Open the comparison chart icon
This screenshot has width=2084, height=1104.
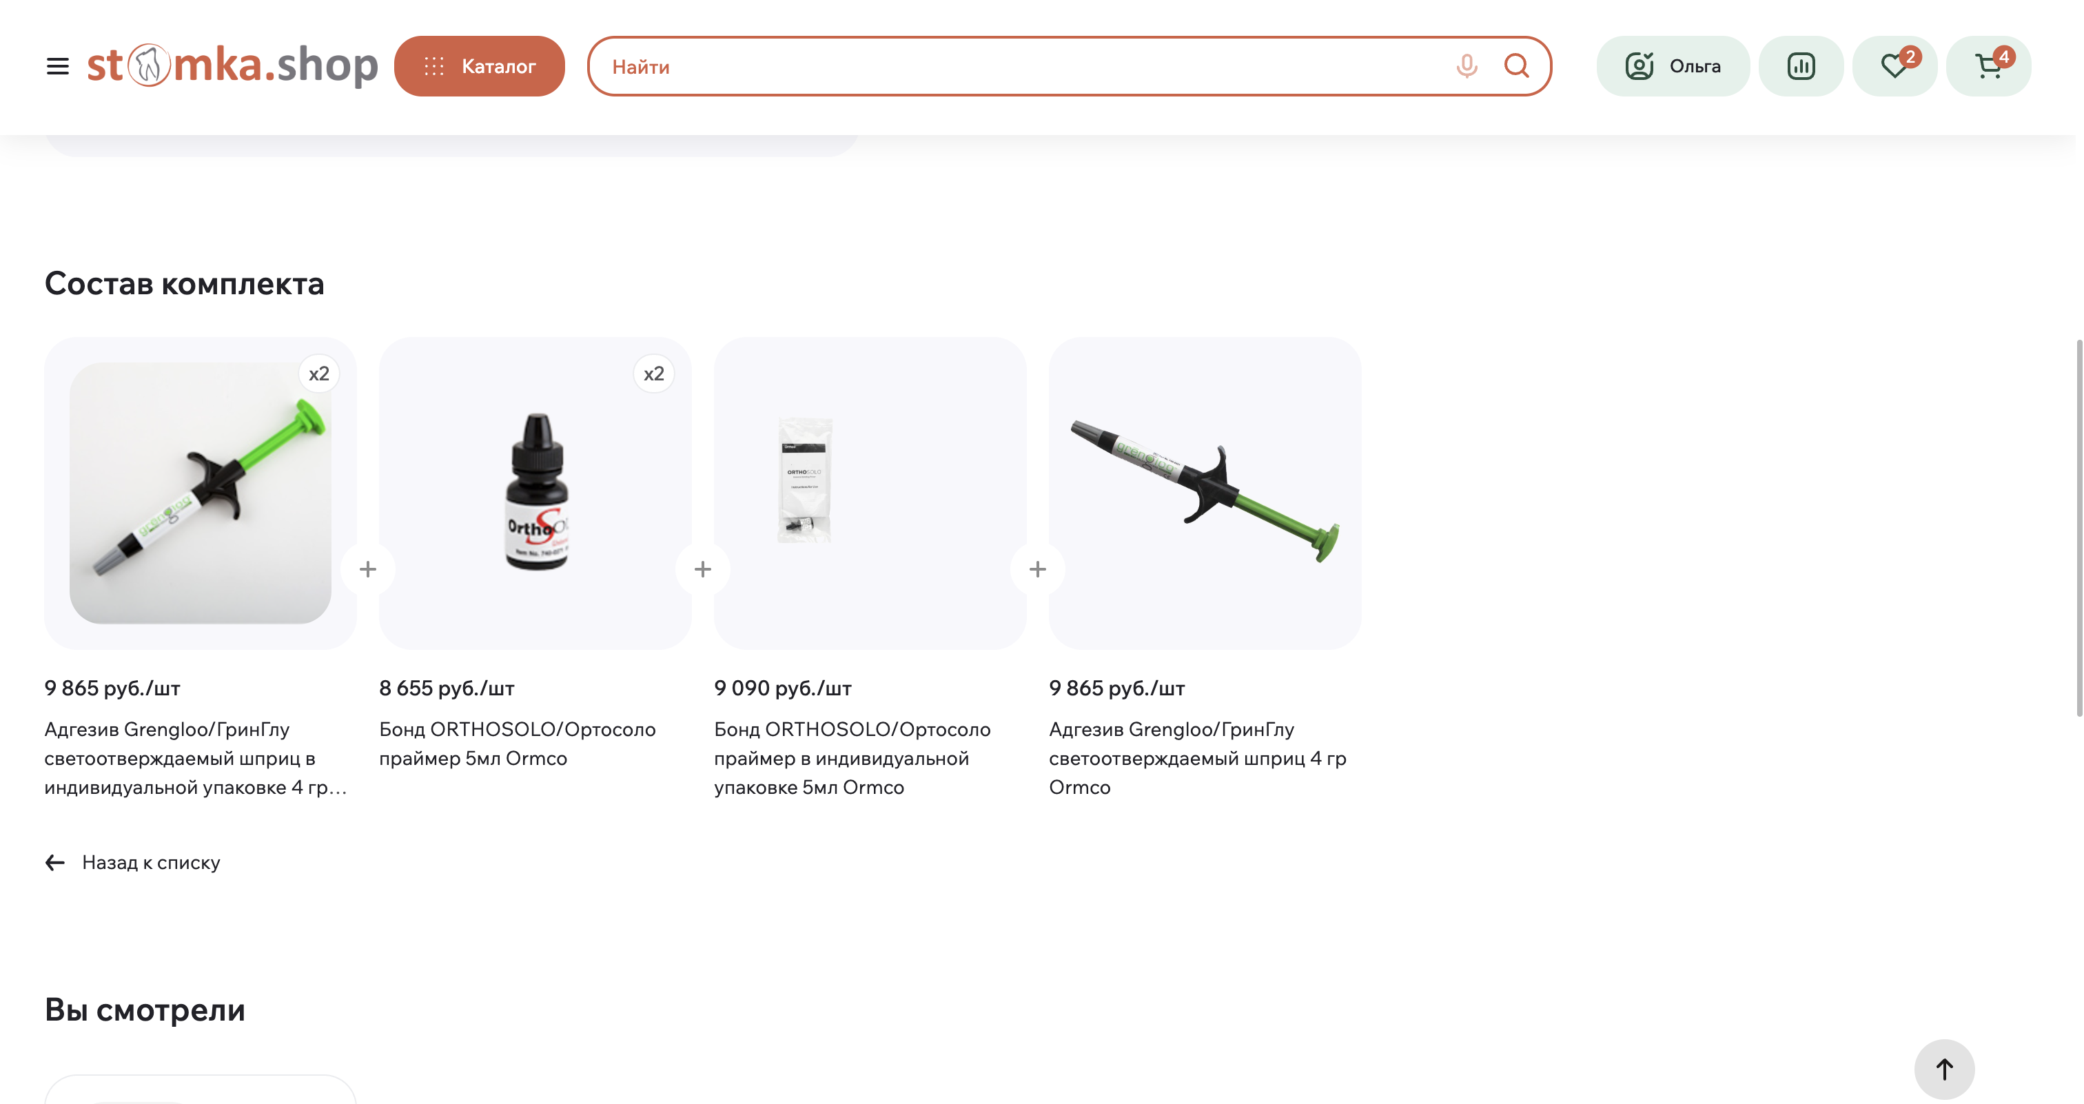point(1801,66)
